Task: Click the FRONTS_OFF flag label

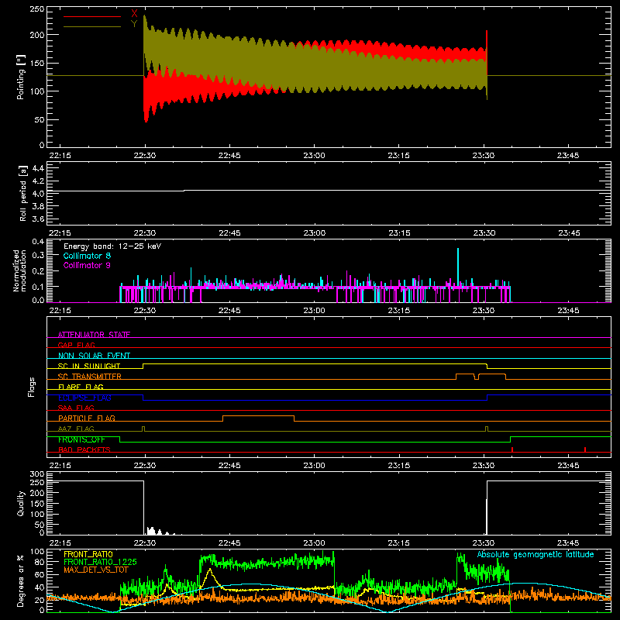Action: 81,439
